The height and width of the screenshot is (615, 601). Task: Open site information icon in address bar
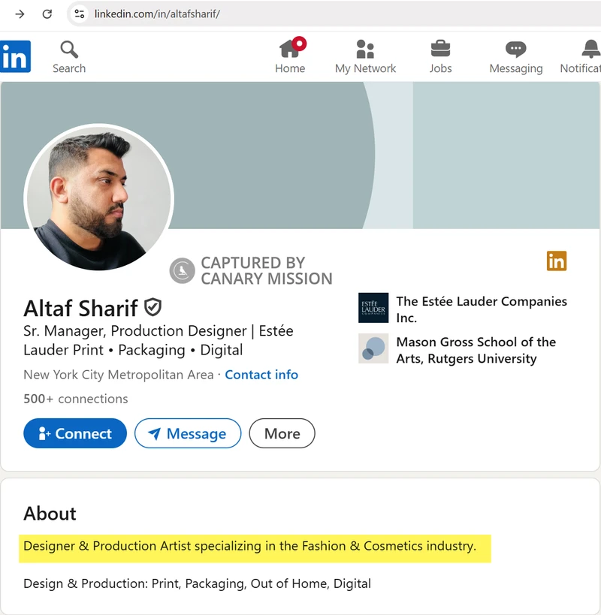coord(79,14)
